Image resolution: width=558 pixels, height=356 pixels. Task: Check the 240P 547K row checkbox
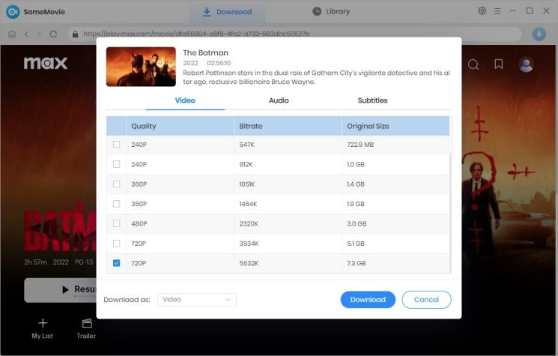(116, 145)
